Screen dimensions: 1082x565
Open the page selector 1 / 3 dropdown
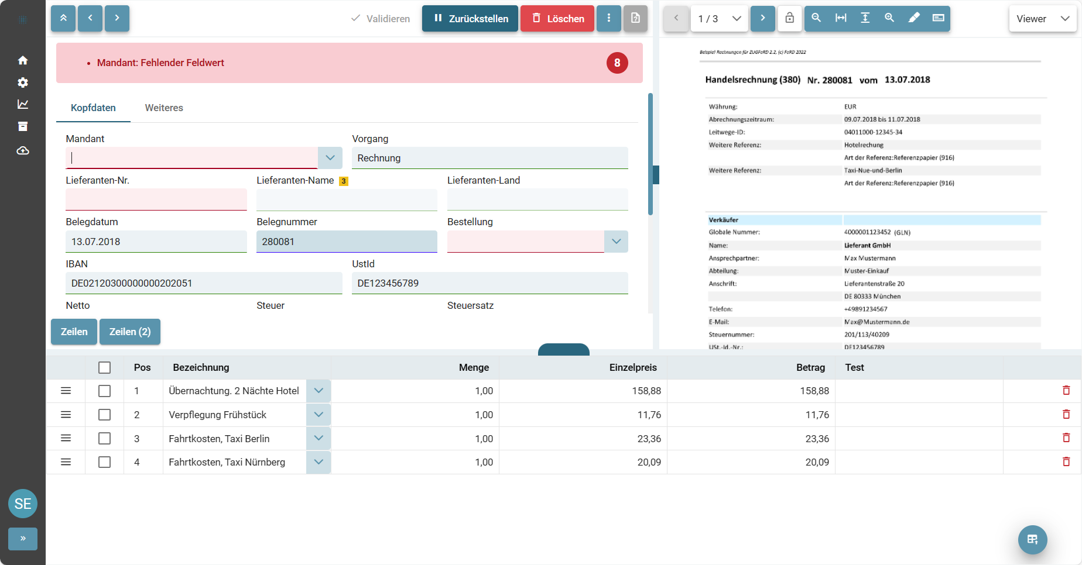click(x=720, y=19)
